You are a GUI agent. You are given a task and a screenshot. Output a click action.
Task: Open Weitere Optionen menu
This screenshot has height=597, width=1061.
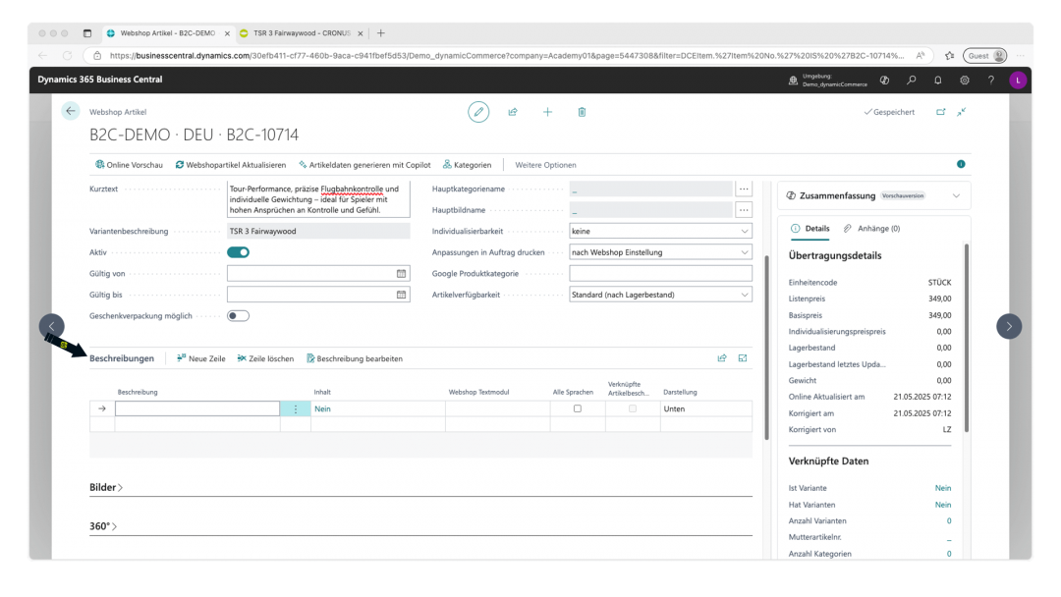(x=545, y=165)
